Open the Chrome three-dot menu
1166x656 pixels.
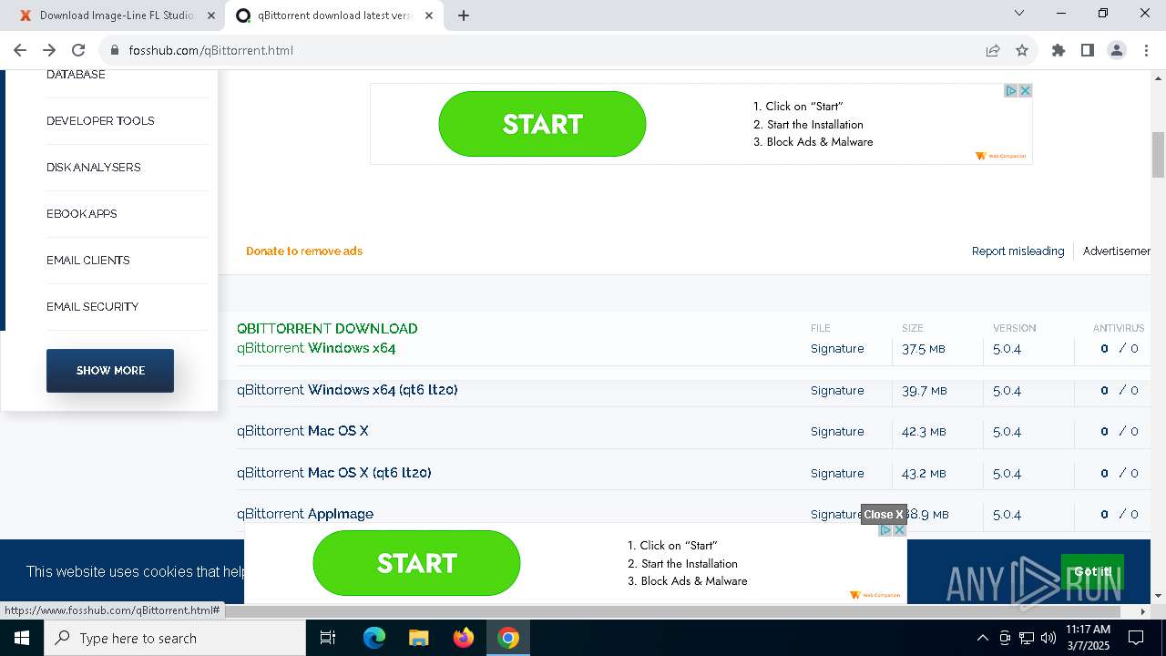[1146, 50]
